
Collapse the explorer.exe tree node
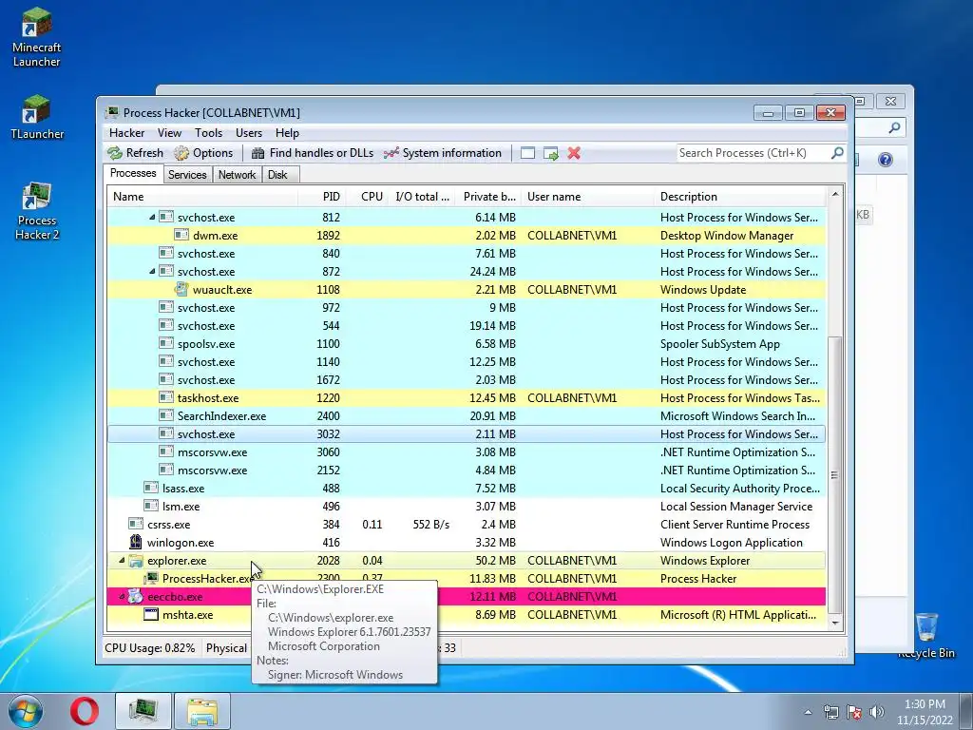[122, 561]
